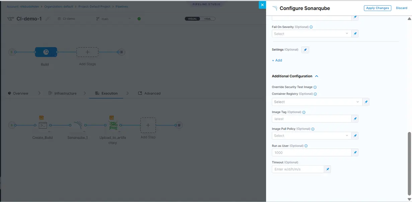Stage pipeline start play node
The image size is (412, 202).
(x=12, y=52)
